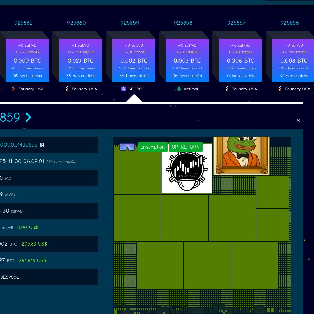Image resolution: width=314 pixels, height=314 pixels.
Task: Open block 925861 cube
Action: tap(27, 60)
